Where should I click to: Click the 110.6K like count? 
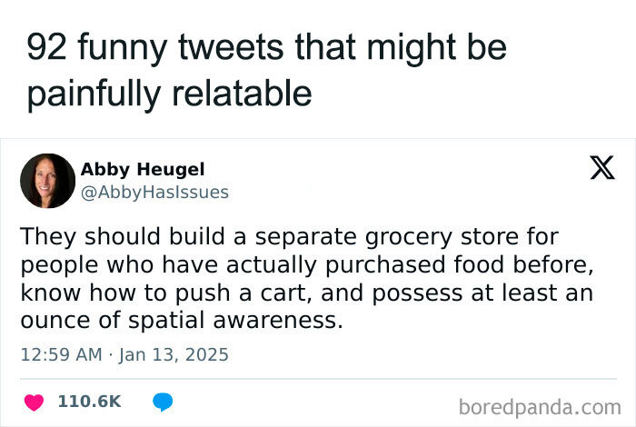pos(89,401)
